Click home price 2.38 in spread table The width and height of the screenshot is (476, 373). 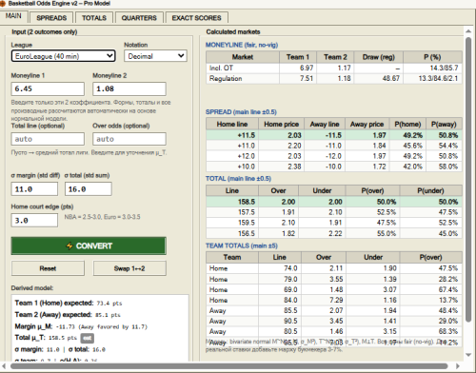(294, 167)
